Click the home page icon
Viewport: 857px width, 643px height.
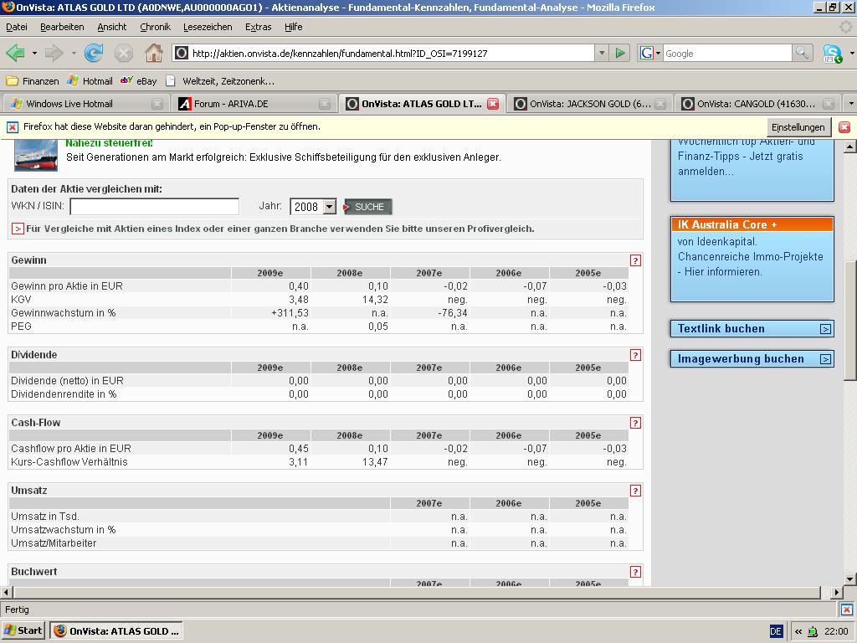154,53
